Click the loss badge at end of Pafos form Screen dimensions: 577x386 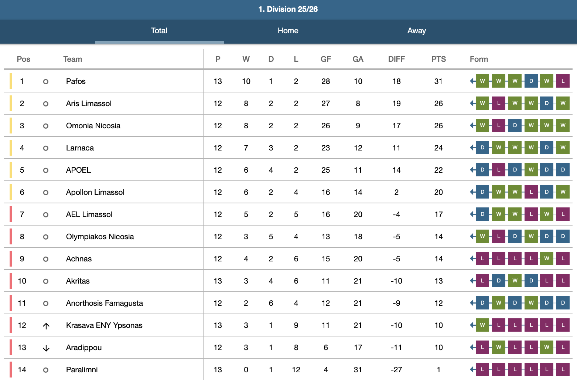pos(563,81)
